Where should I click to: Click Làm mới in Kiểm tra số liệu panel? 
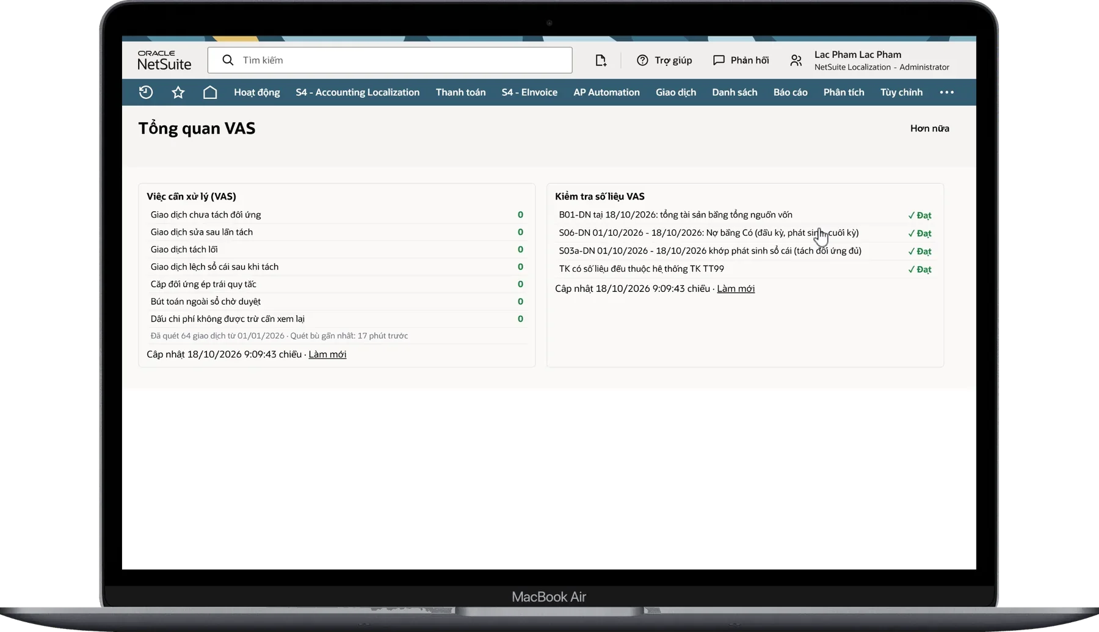[x=736, y=288]
